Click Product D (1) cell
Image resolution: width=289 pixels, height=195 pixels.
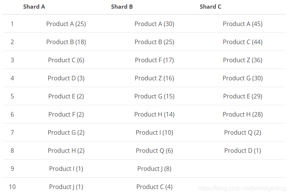(x=243, y=150)
